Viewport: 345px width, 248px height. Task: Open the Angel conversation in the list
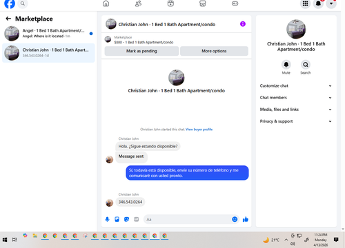coord(48,34)
